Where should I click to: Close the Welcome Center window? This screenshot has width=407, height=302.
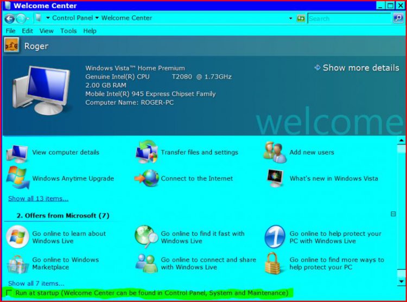click(x=400, y=5)
